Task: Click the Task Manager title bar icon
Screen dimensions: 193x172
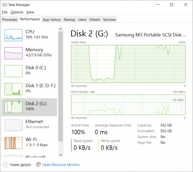Action: [x=5, y=5]
